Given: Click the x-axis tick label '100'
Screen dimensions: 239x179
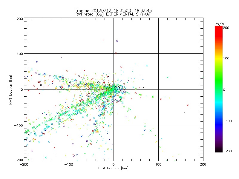Looking at the screenshot, I should (158, 164).
